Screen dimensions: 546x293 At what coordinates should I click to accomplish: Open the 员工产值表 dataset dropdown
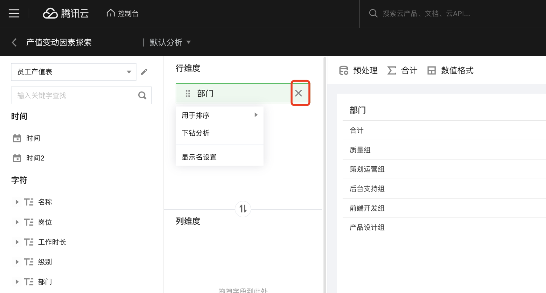point(74,72)
